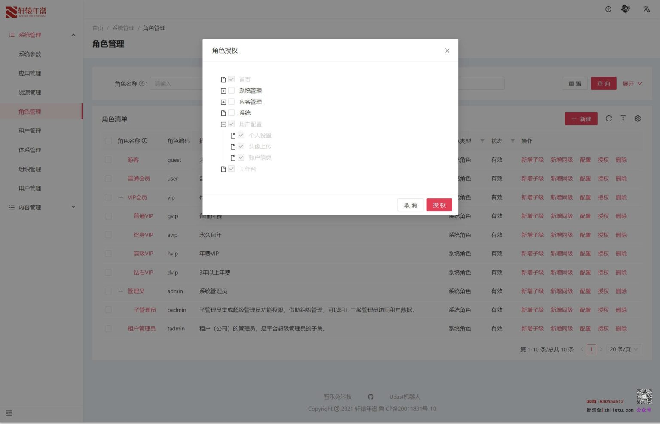Toggle the 首页 checkbox in tree

click(232, 79)
